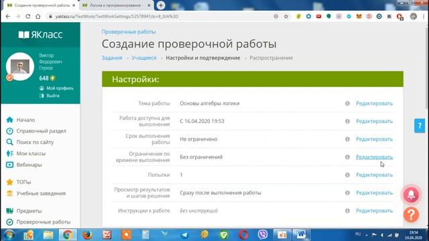
Task: Click the question icon beside Справочный раздел
Action: click(x=9, y=131)
